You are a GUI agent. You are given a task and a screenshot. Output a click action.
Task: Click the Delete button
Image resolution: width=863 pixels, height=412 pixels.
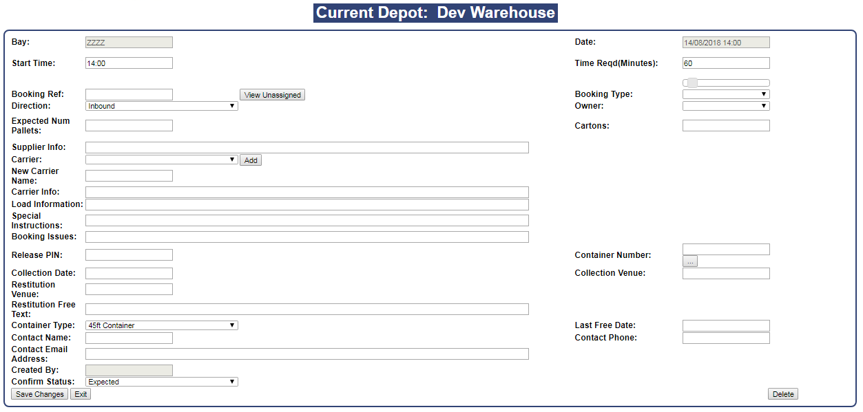point(783,394)
